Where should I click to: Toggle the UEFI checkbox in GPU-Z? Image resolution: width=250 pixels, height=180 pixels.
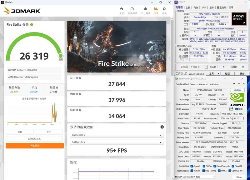(x=237, y=109)
